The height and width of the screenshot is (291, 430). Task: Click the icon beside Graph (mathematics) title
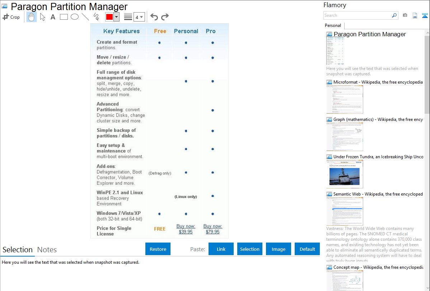click(329, 119)
